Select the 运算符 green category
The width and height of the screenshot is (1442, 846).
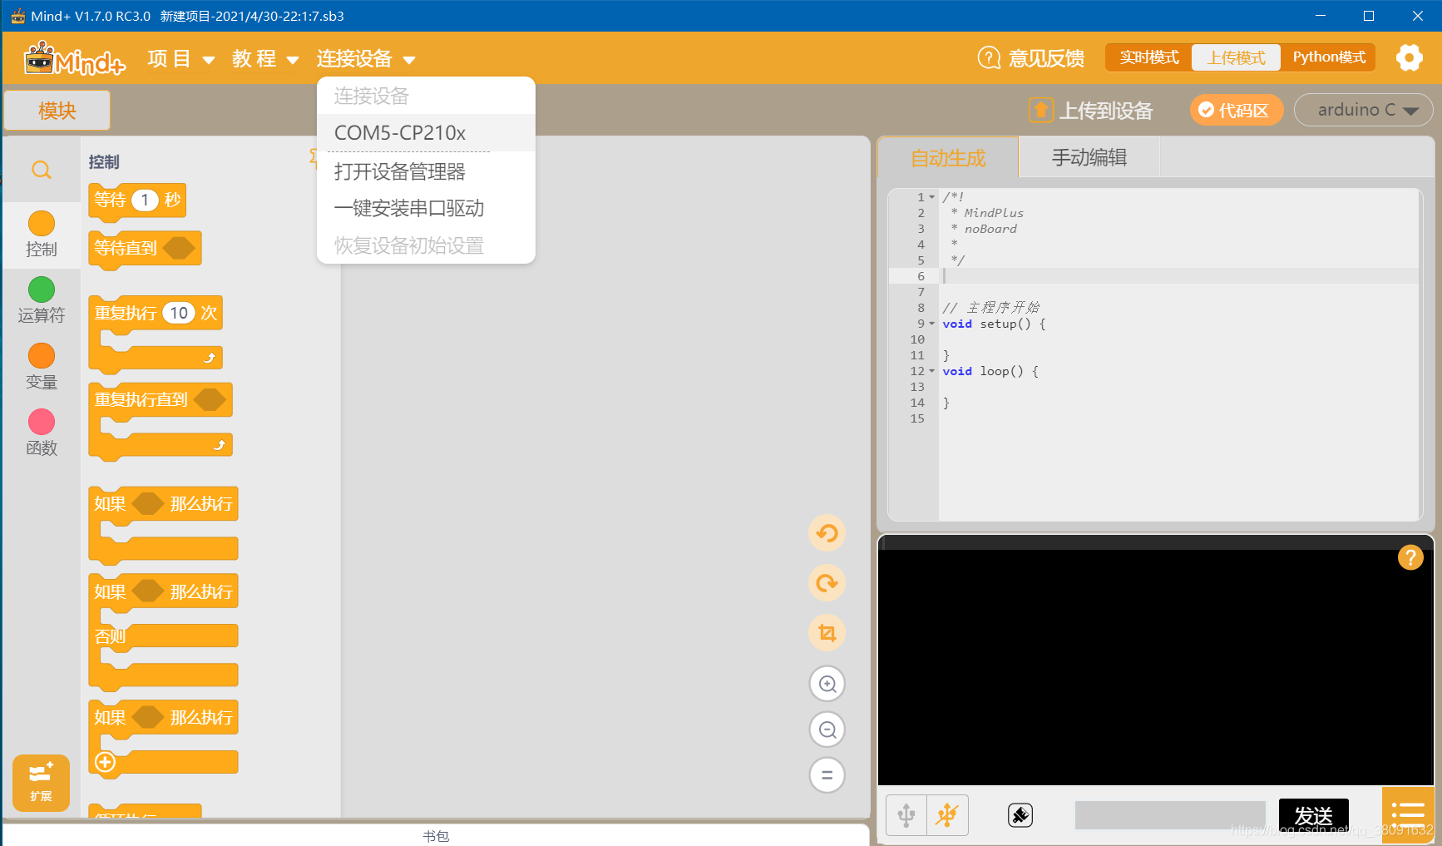[42, 300]
